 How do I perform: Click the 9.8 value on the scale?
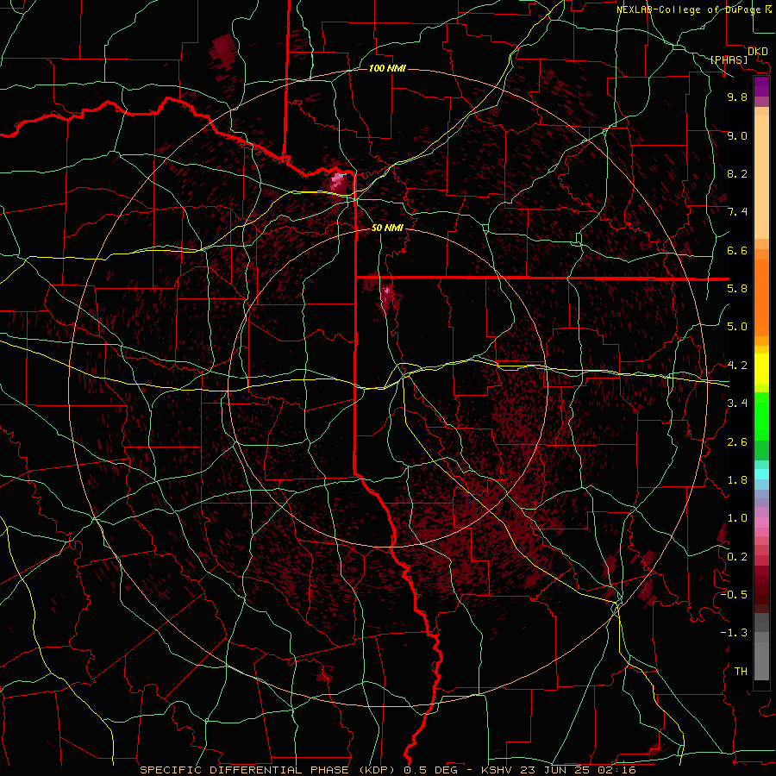(x=737, y=97)
